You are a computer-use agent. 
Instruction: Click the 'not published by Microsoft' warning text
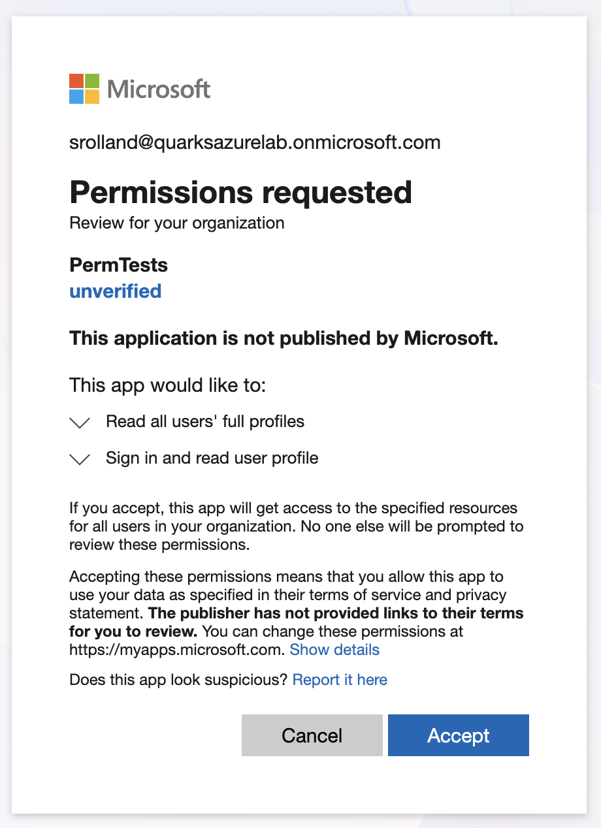point(284,338)
